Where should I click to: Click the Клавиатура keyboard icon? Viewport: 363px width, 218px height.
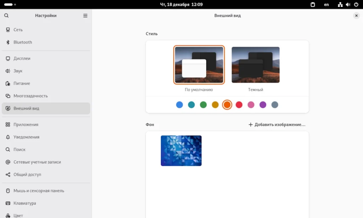(8, 203)
